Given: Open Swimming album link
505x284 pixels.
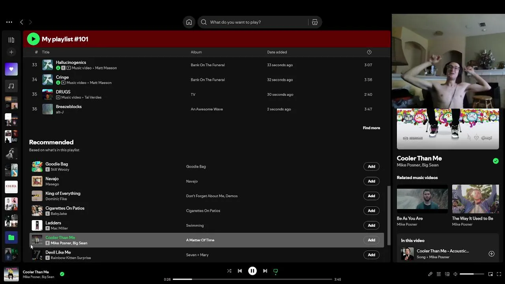Looking at the screenshot, I should (x=195, y=225).
